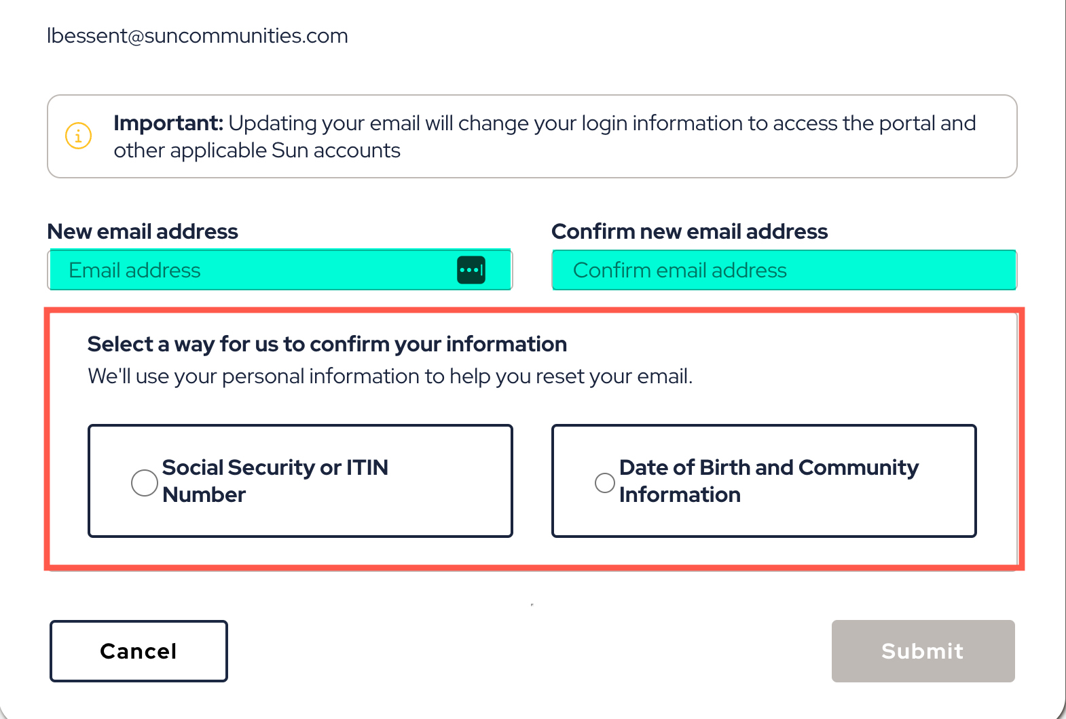Image resolution: width=1066 pixels, height=719 pixels.
Task: Choose the Date of Birth and Community Information label
Action: click(769, 481)
